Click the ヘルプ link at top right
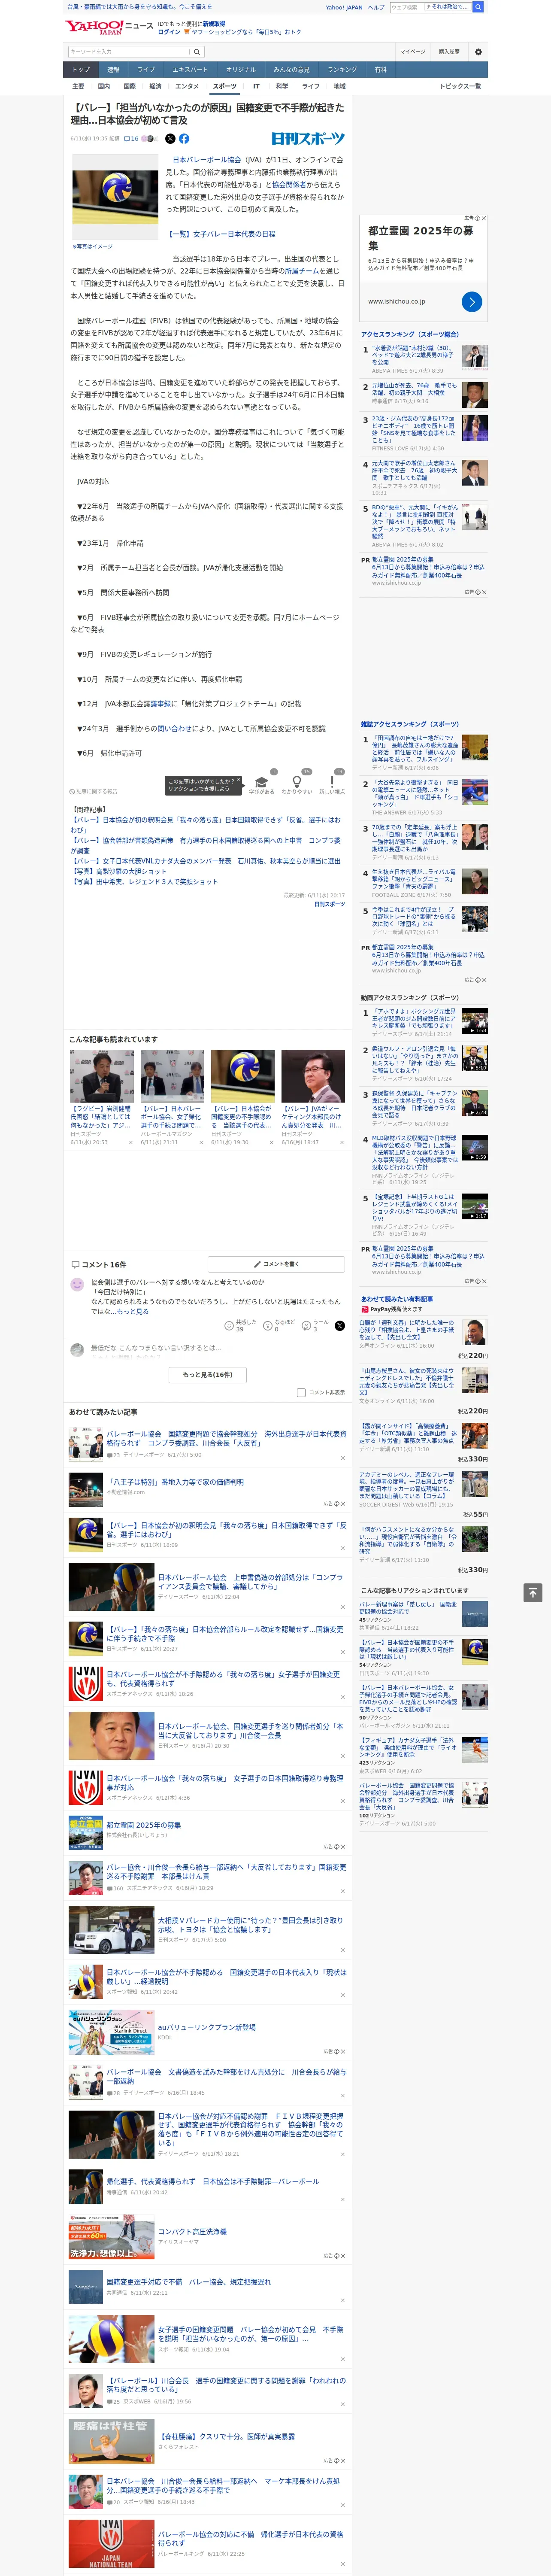Image resolution: width=551 pixels, height=2576 pixels. point(375,7)
